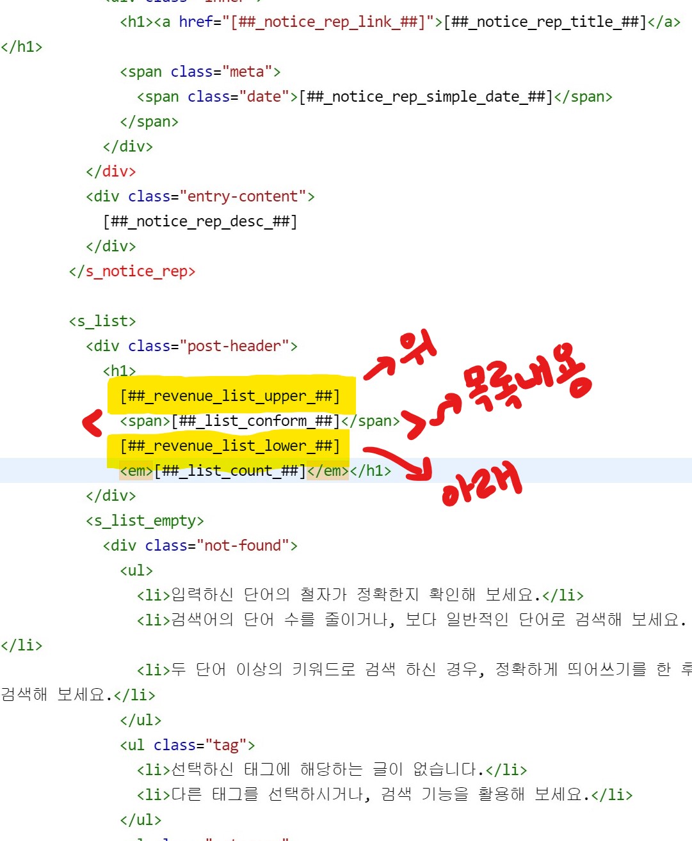Click the line starting 두 단어 이상의 키워드로
This screenshot has height=841, width=692.
pyautogui.click(x=414, y=670)
